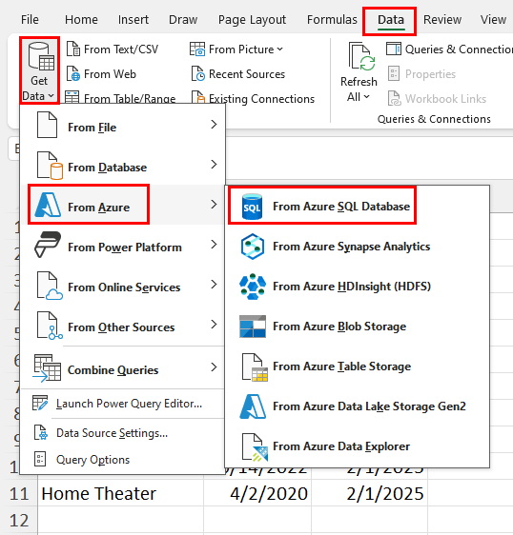Select the 2/1/2025 cell in row 11
The height and width of the screenshot is (535, 513).
370,493
